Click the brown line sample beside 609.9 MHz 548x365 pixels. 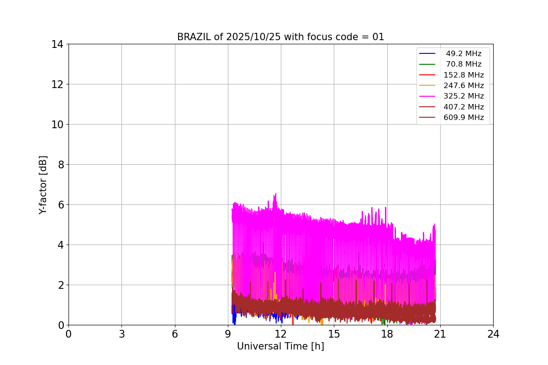tap(427, 118)
